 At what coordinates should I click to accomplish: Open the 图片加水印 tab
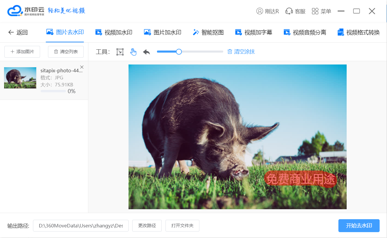tap(163, 32)
